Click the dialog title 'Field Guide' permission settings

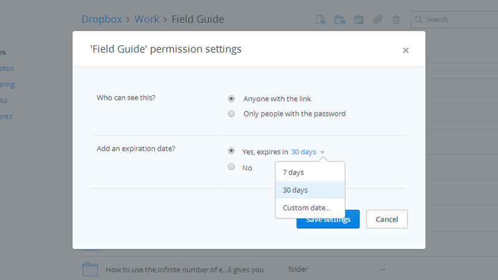[166, 49]
